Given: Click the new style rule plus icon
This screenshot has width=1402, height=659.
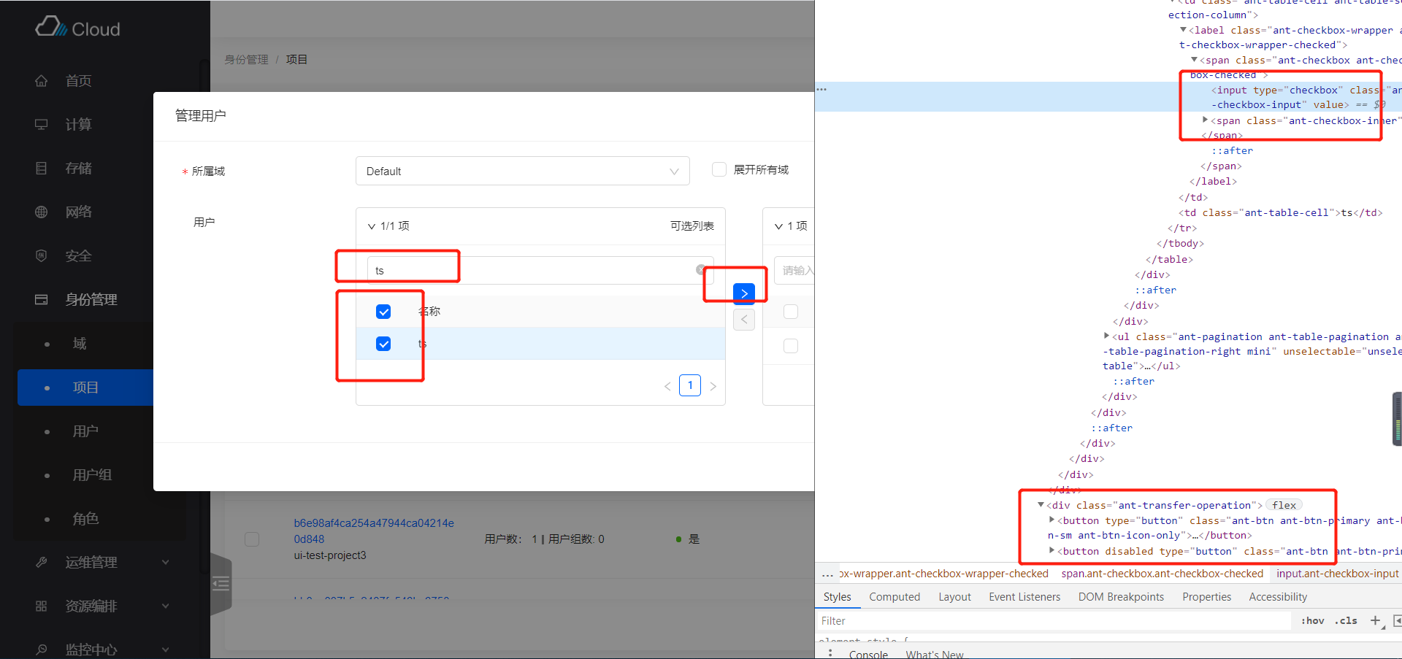Looking at the screenshot, I should [x=1375, y=621].
